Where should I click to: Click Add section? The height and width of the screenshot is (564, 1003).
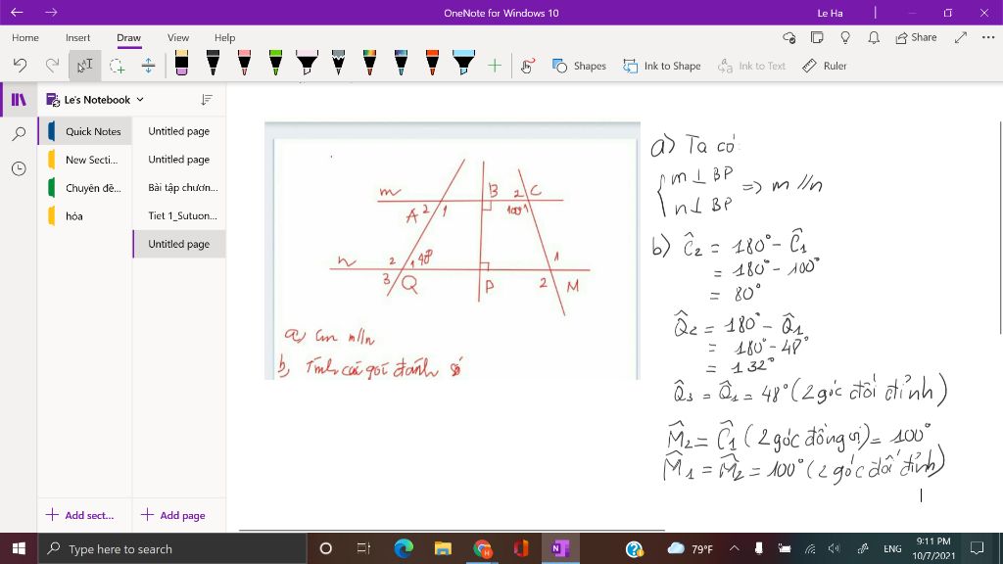(80, 515)
